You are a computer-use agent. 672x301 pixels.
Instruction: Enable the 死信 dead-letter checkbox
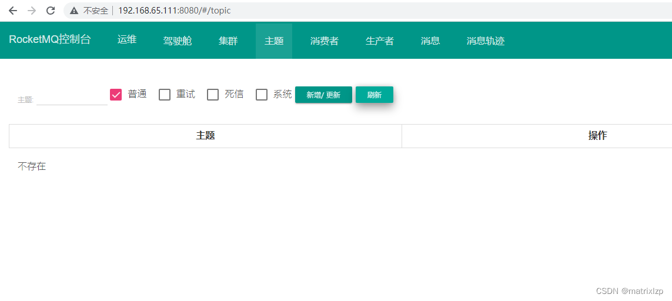(213, 95)
